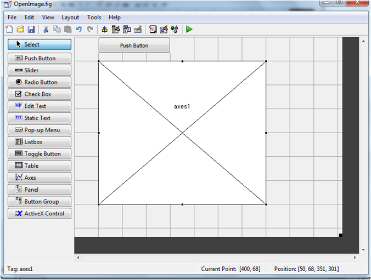This screenshot has width=371, height=280.
Task: Click the New Figure toolbar icon
Action: pyautogui.click(x=9, y=29)
